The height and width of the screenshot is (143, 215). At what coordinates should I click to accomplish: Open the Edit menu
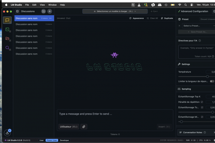34,5
